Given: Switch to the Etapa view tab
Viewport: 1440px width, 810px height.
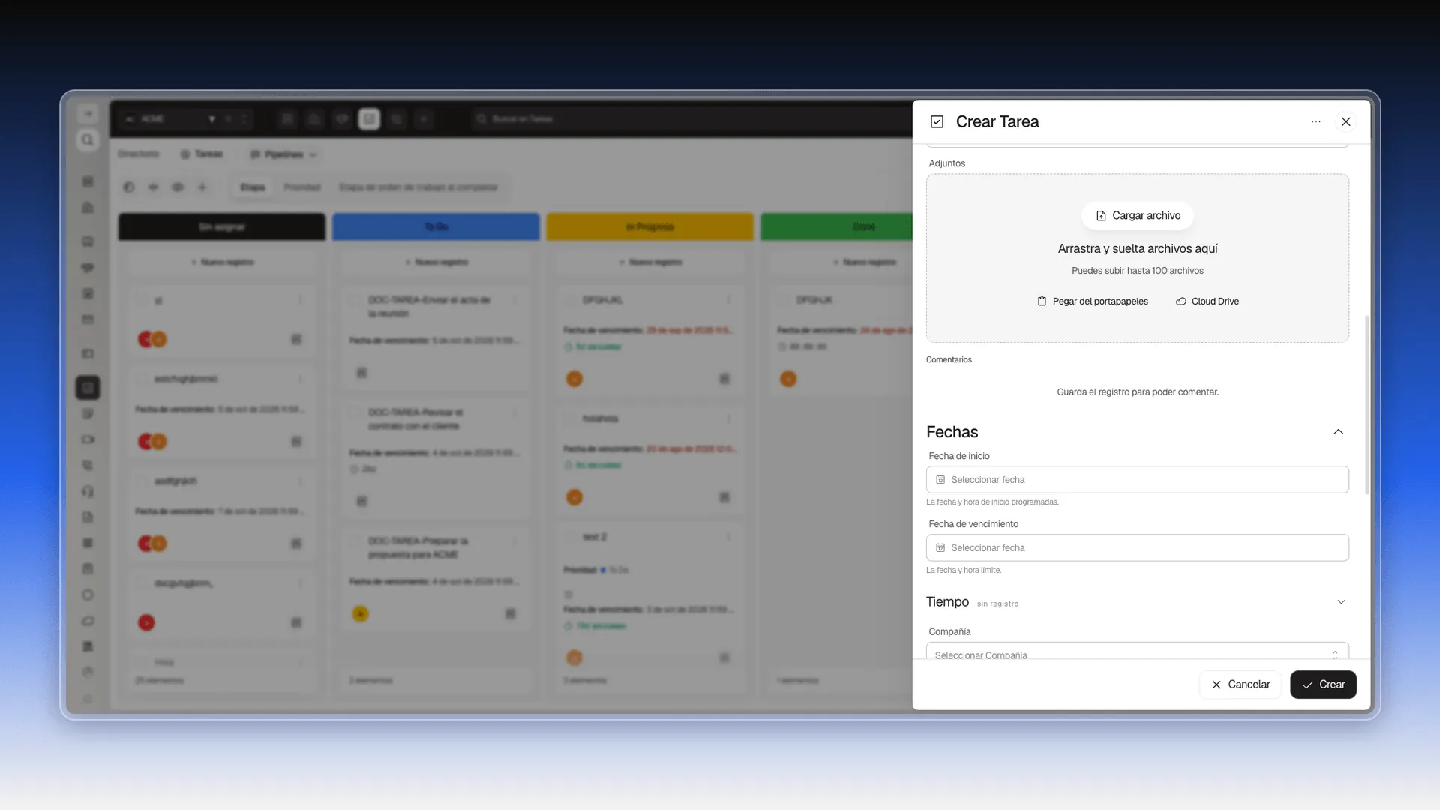Looking at the screenshot, I should [x=253, y=187].
